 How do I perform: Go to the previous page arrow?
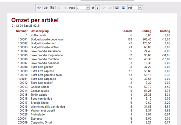click(x=65, y=8)
